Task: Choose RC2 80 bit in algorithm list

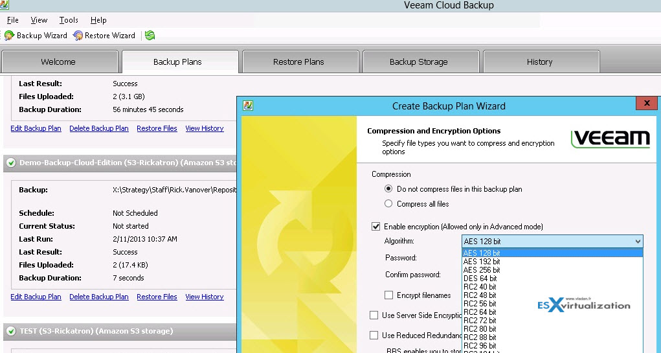Action: (552, 329)
